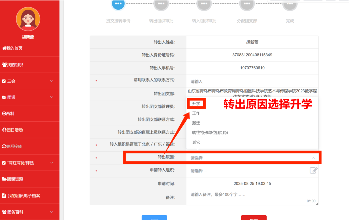Expand the 团课 sidebar menu chevron
The height and width of the screenshot is (220, 349).
52,97
